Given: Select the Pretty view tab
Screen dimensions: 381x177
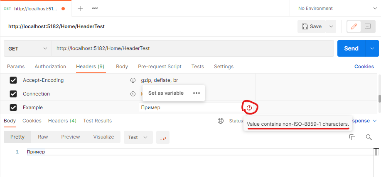Looking at the screenshot, I should coord(17,137).
